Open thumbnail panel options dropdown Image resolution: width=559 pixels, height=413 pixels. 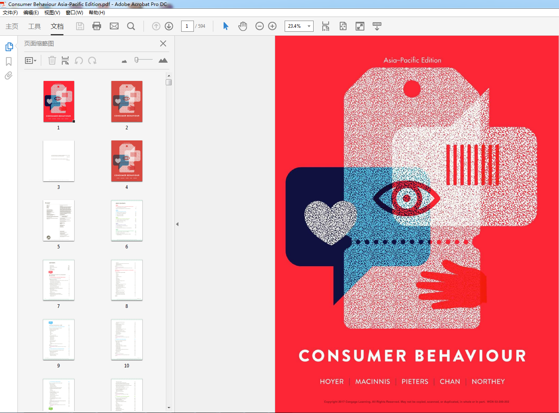tap(31, 61)
